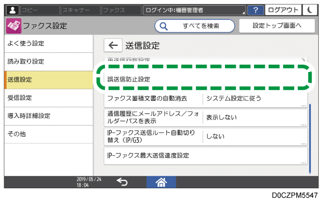Select 読み取り設定 in sidebar
Image resolution: width=322 pixels, height=200 pixels.
[x=48, y=62]
